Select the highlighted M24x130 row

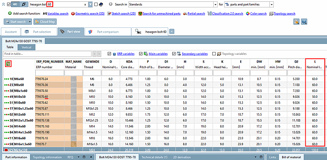coord(163,150)
